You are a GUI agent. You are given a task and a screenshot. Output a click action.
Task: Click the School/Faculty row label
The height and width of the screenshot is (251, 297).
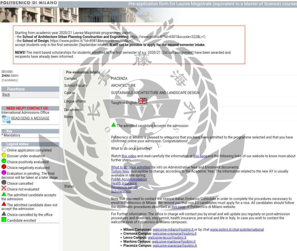click(76, 85)
